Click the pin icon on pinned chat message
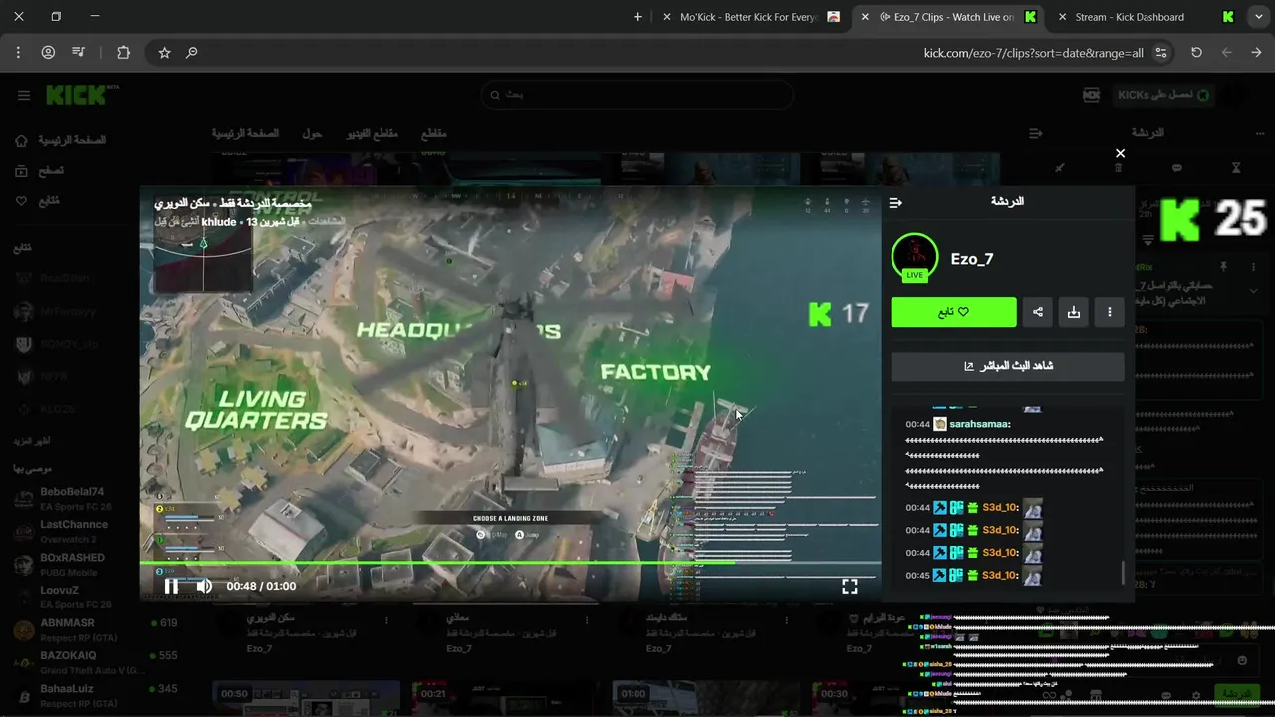The width and height of the screenshot is (1275, 717). [1224, 267]
